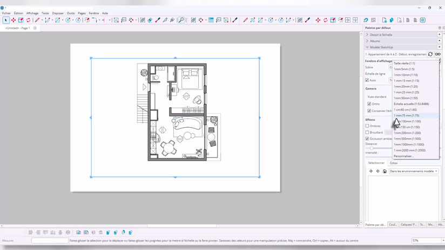Click the Mesures input field

click(x=50, y=240)
